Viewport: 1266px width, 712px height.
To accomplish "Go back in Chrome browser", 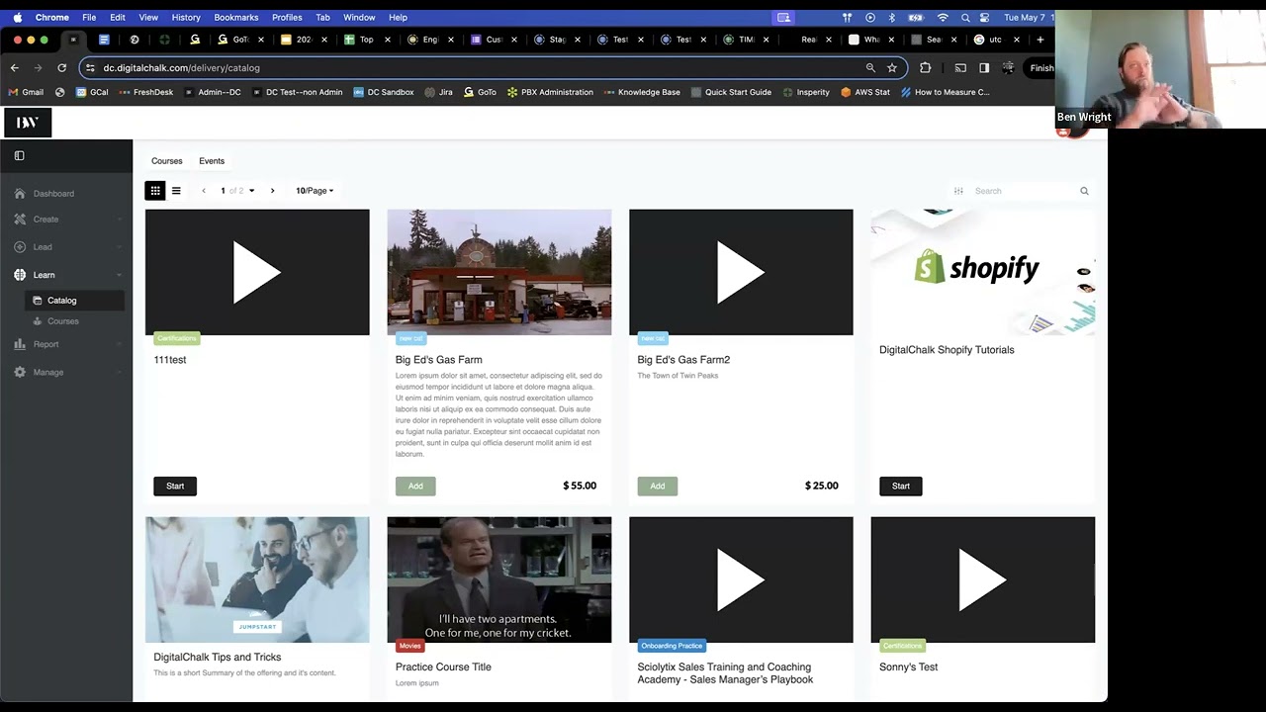I will (14, 68).
